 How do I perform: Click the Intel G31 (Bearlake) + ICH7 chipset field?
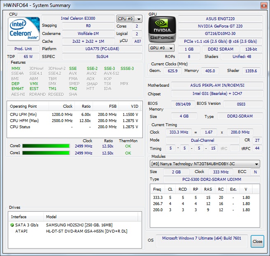tap(217, 94)
